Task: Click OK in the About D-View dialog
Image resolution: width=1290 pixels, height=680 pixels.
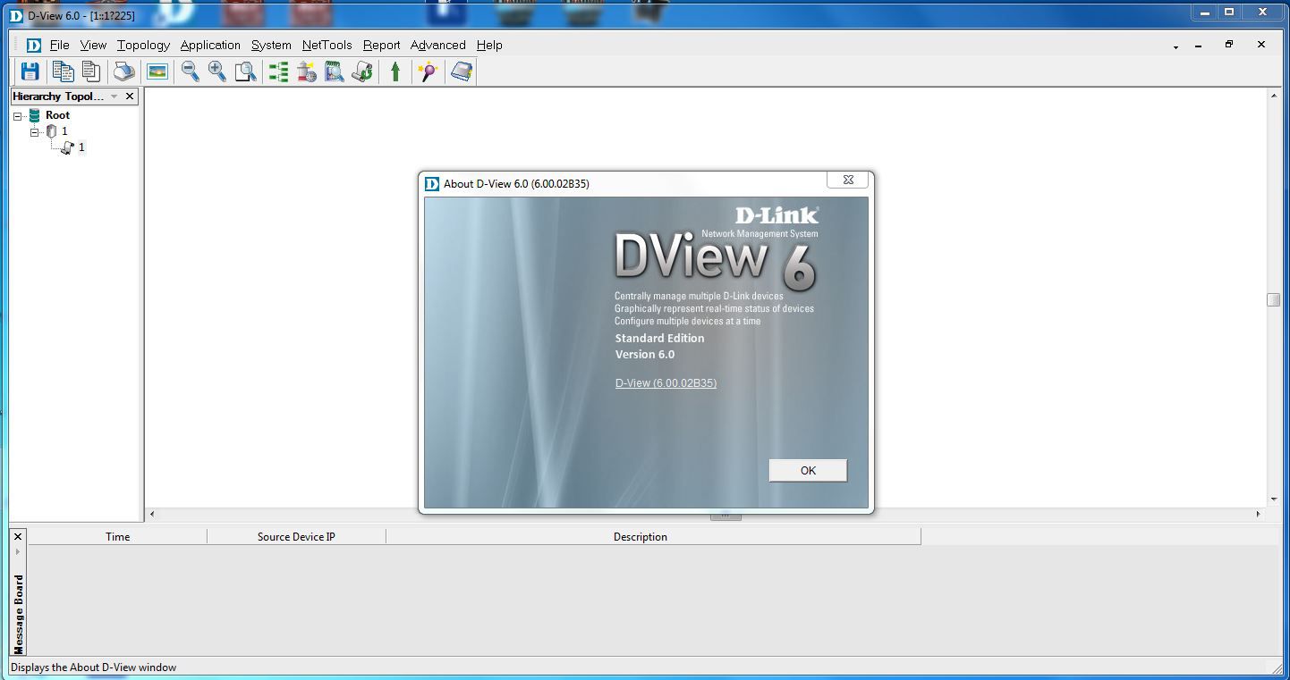Action: [x=808, y=470]
